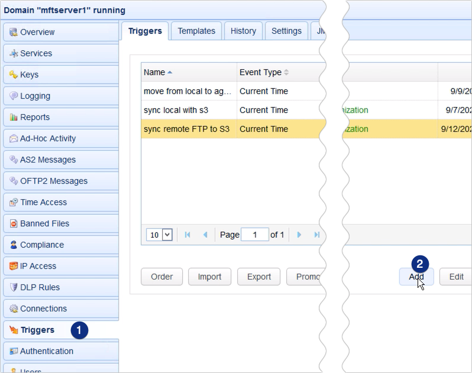This screenshot has height=373, width=472.
Task: Click the Edit button
Action: tap(456, 277)
